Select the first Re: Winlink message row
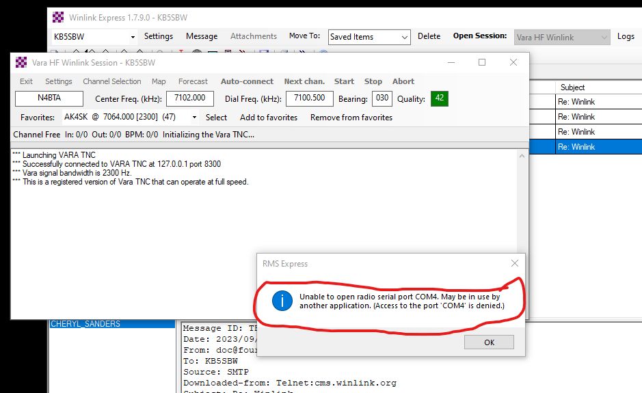Image resolution: width=642 pixels, height=393 pixels. tap(585, 102)
